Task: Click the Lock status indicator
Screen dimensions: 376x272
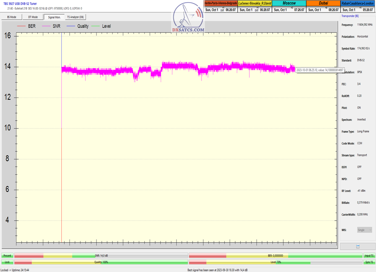Action: [7, 262]
